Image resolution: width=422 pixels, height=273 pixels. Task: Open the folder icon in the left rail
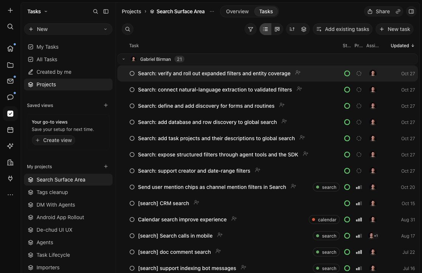(10, 65)
